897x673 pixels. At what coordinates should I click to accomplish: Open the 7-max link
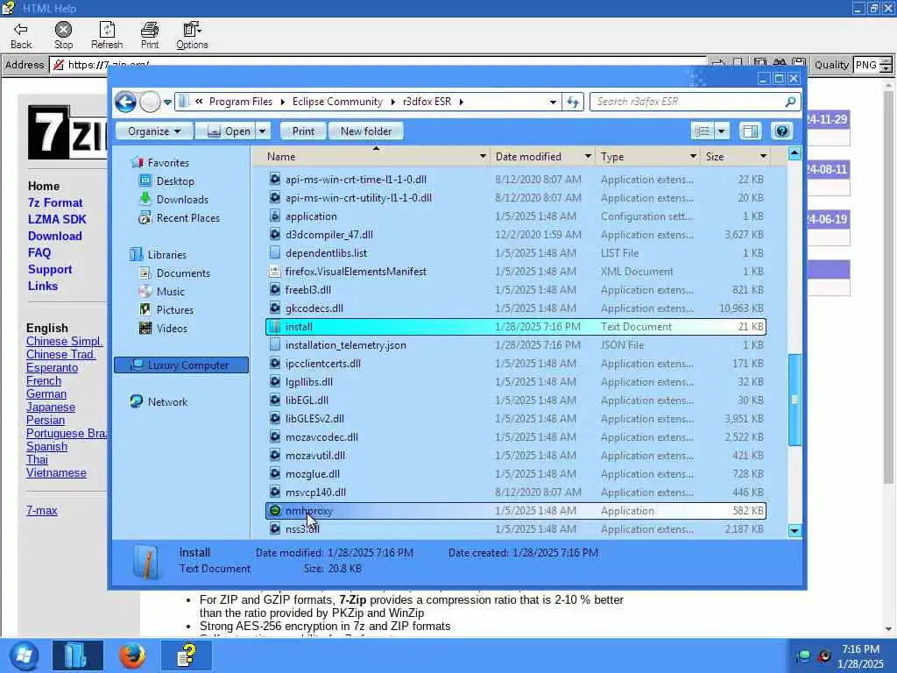(42, 511)
